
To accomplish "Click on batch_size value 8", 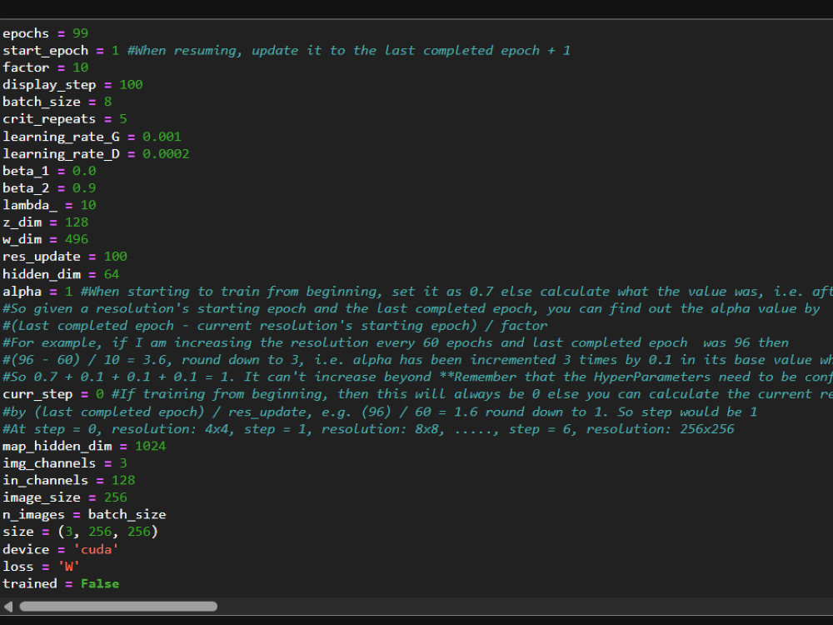I will tap(107, 102).
